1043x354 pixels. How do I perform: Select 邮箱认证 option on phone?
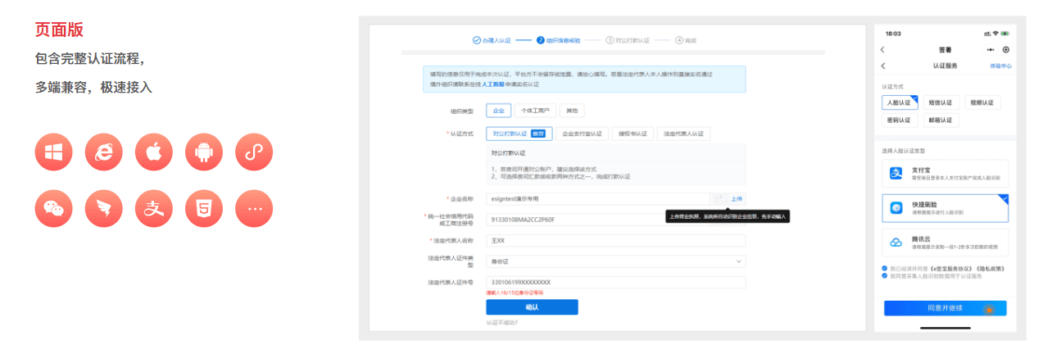(940, 120)
